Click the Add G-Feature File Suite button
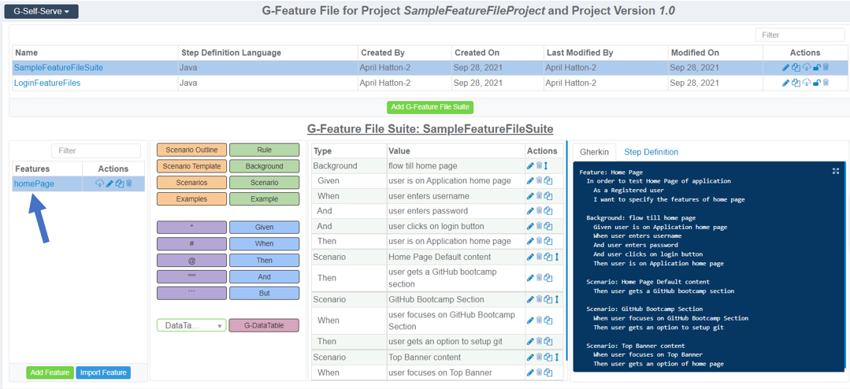 [430, 107]
